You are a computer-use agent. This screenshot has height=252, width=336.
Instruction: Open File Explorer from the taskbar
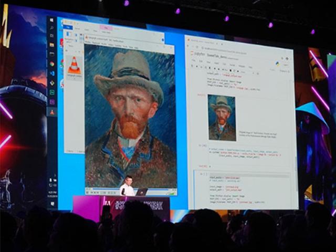52,45
